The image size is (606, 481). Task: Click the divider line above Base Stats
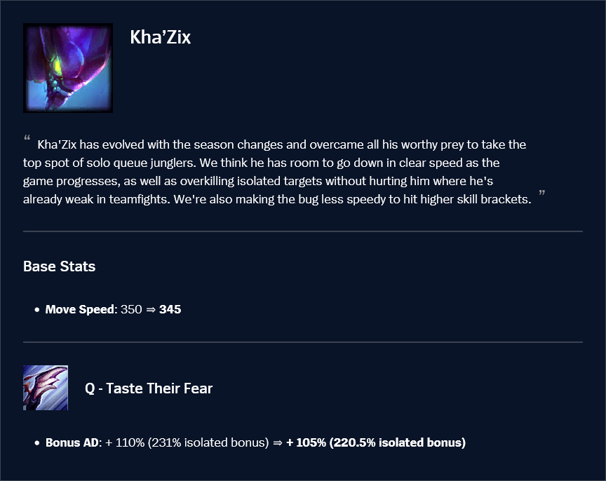(x=303, y=231)
